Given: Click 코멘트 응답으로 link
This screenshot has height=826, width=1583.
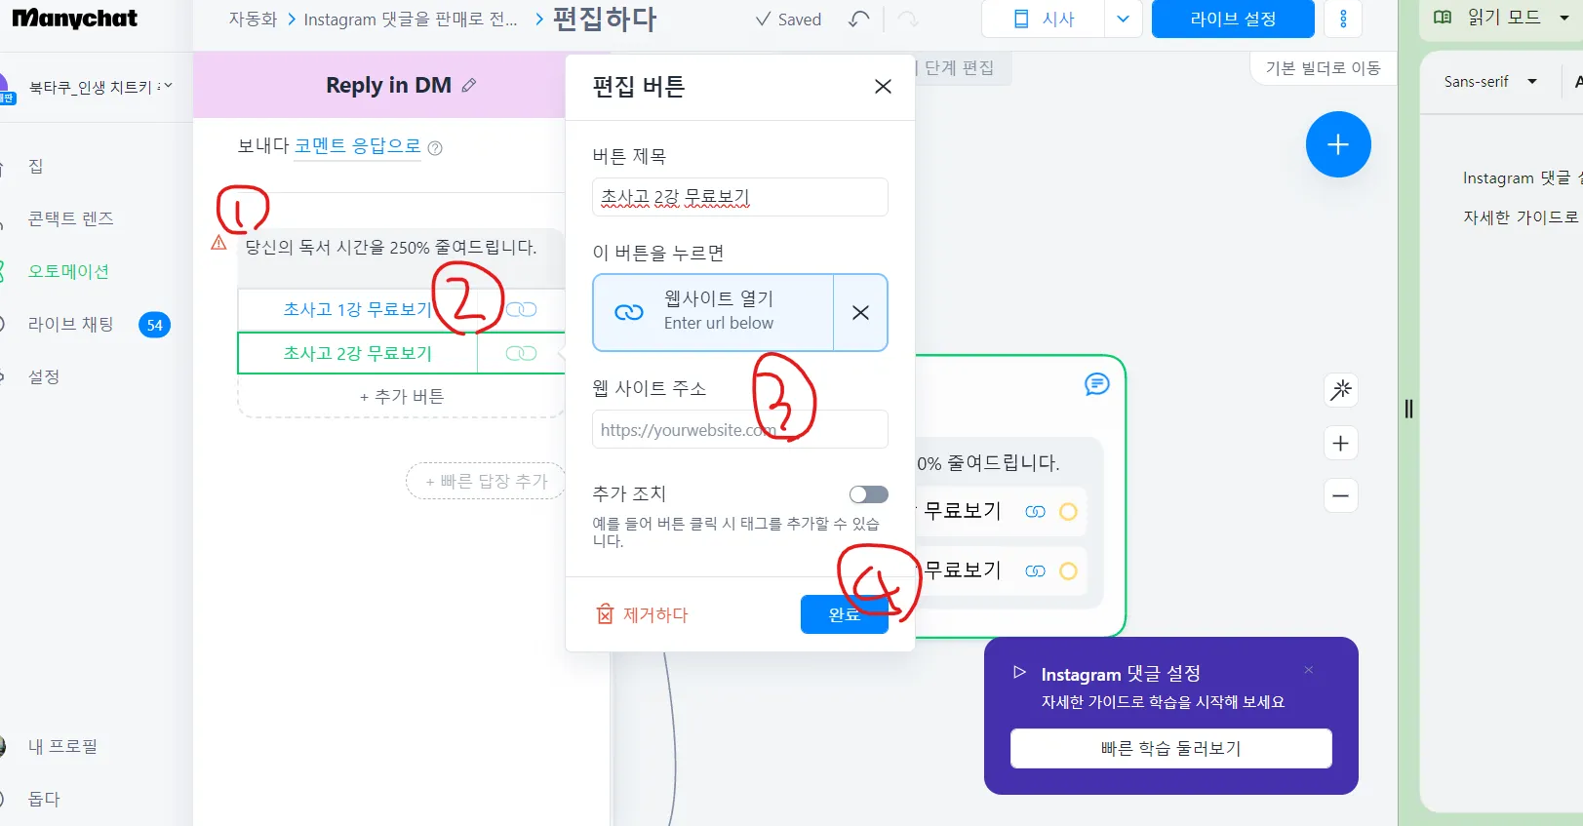Looking at the screenshot, I should (358, 146).
